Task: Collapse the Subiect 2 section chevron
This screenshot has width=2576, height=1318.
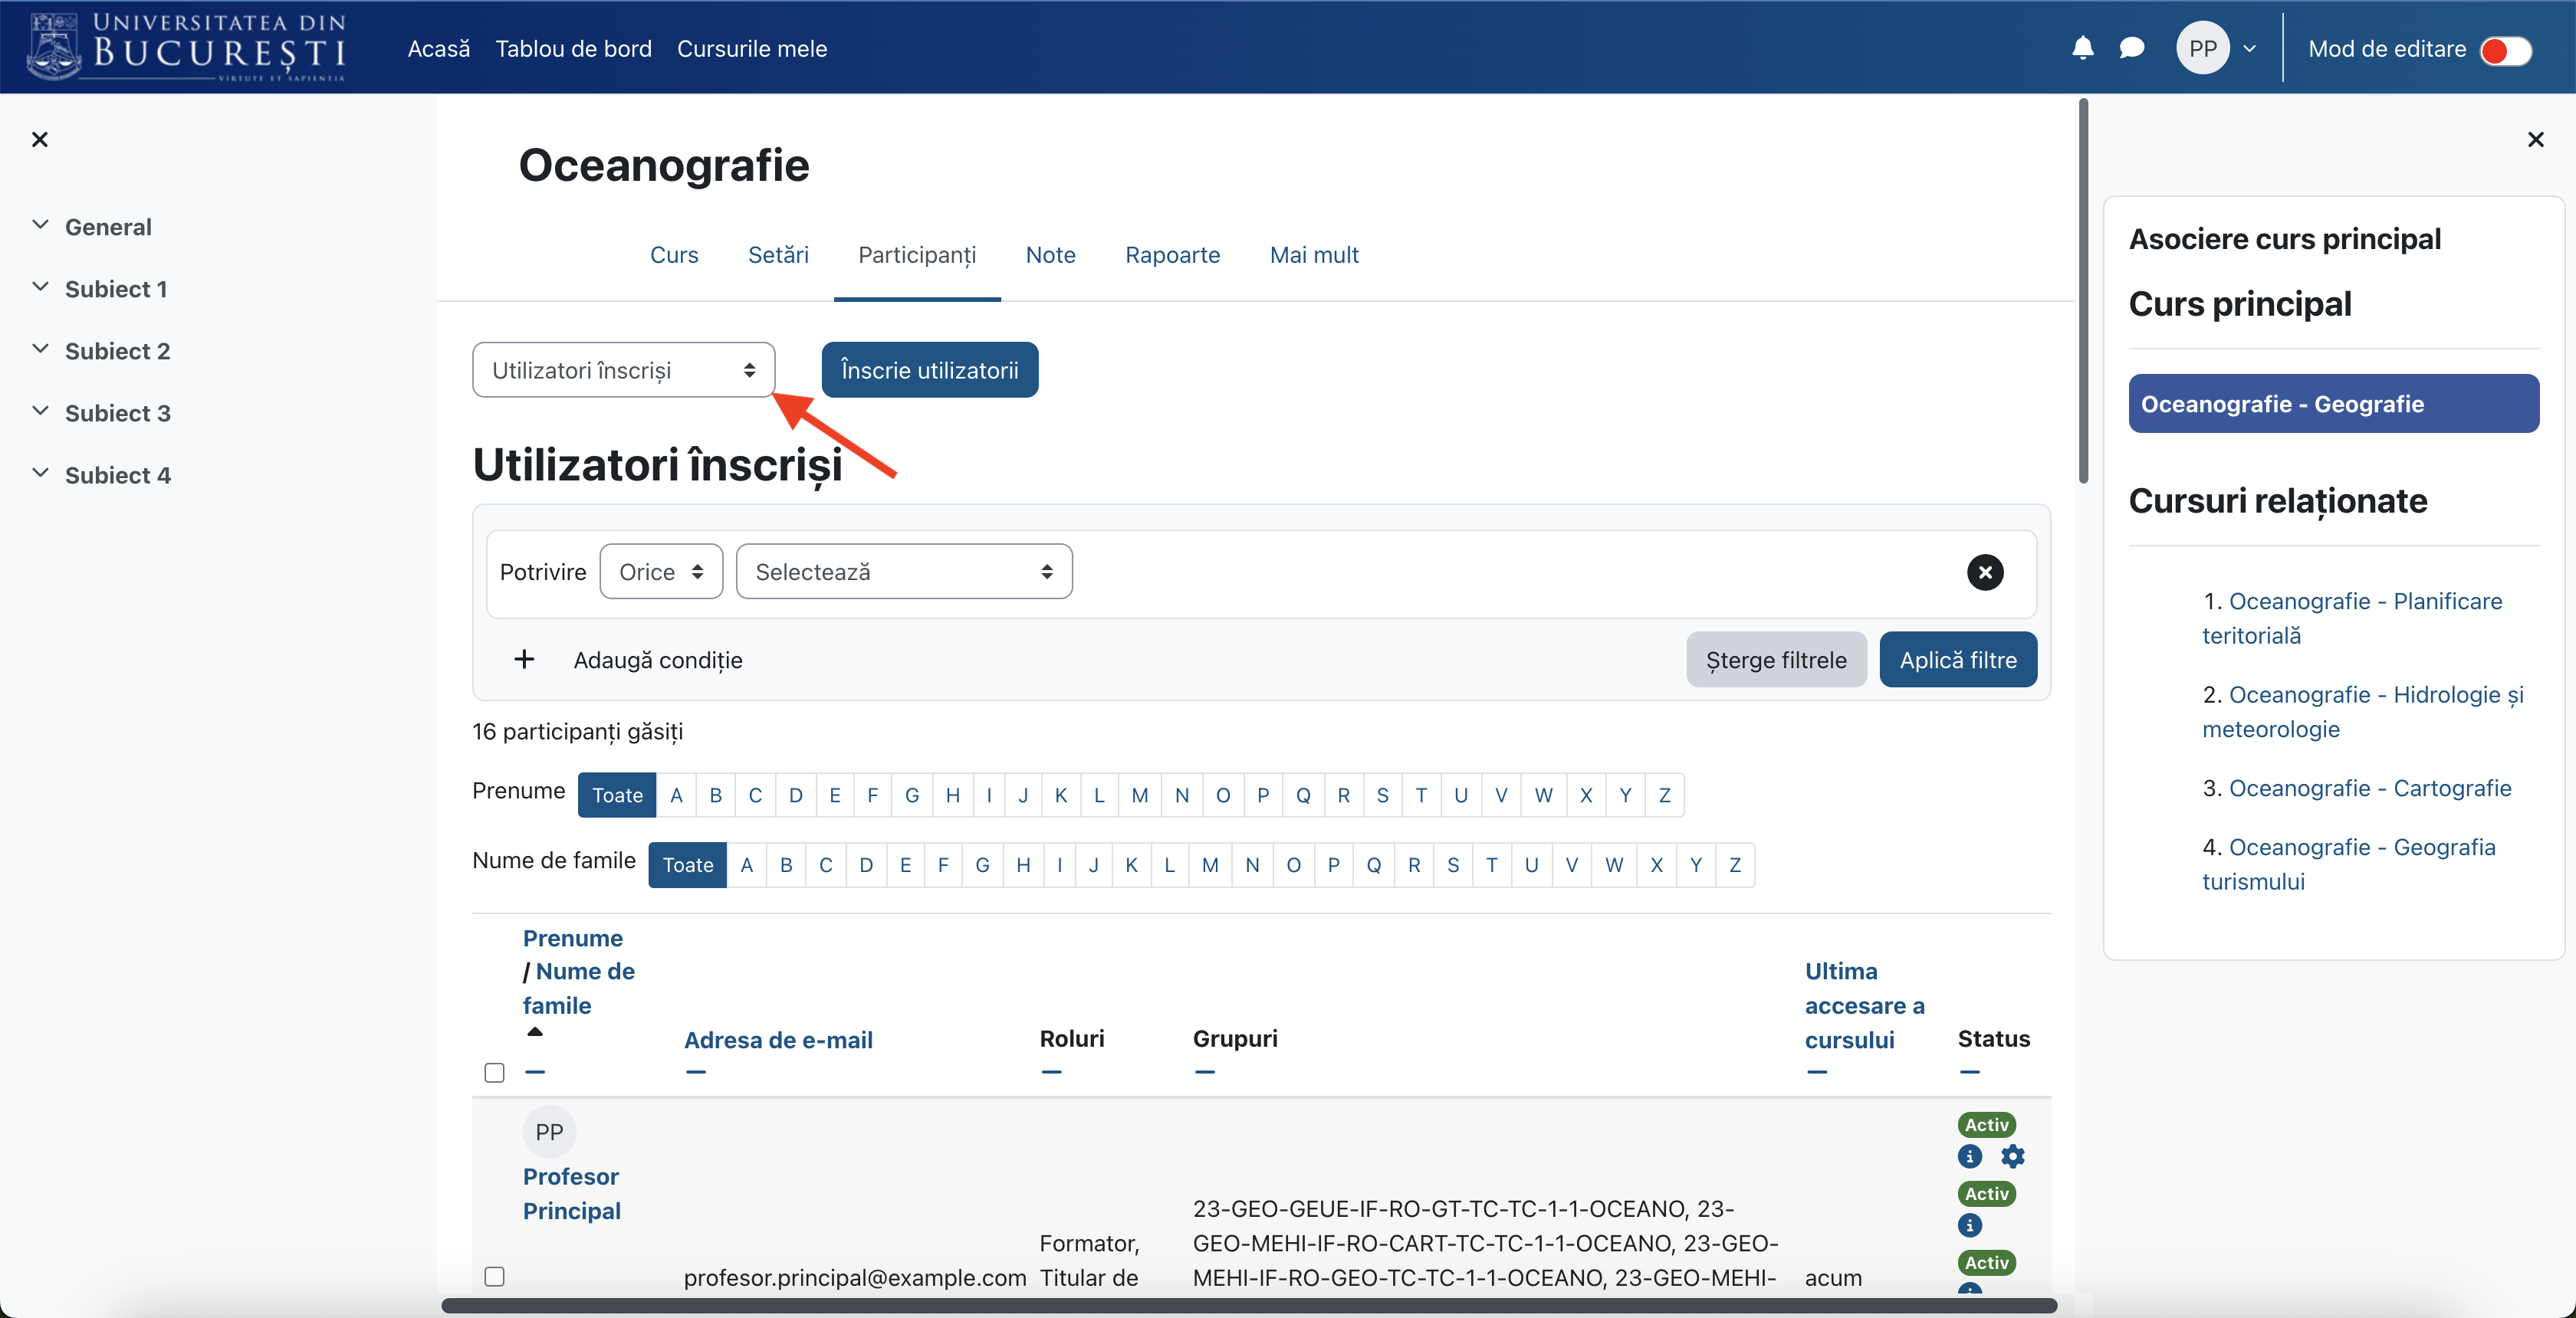Action: [x=40, y=349]
